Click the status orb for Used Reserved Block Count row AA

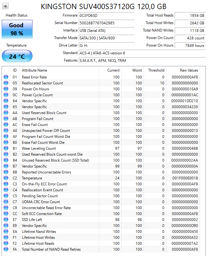pyautogui.click(x=6, y=113)
